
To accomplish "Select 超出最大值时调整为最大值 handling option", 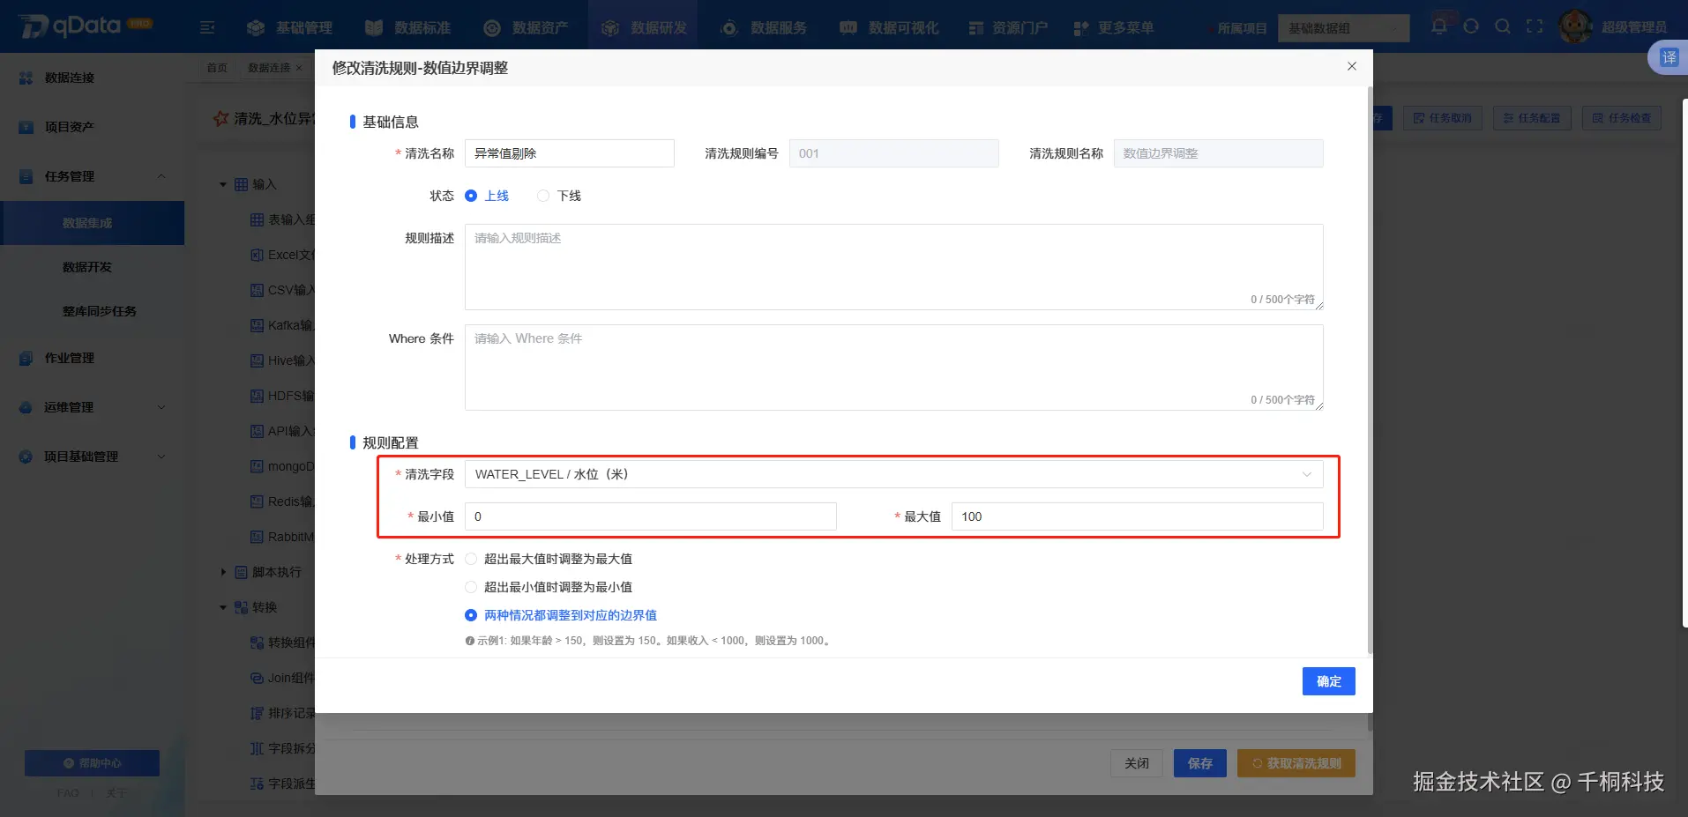I will click(x=471, y=558).
